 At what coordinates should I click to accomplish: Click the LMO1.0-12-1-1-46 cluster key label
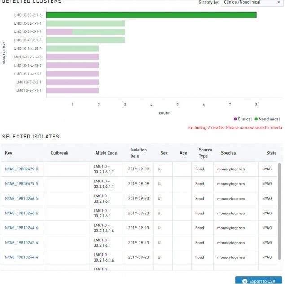click(27, 57)
